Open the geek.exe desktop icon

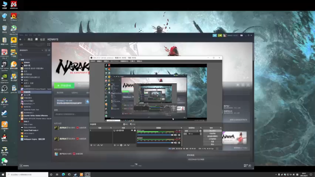click(13, 89)
